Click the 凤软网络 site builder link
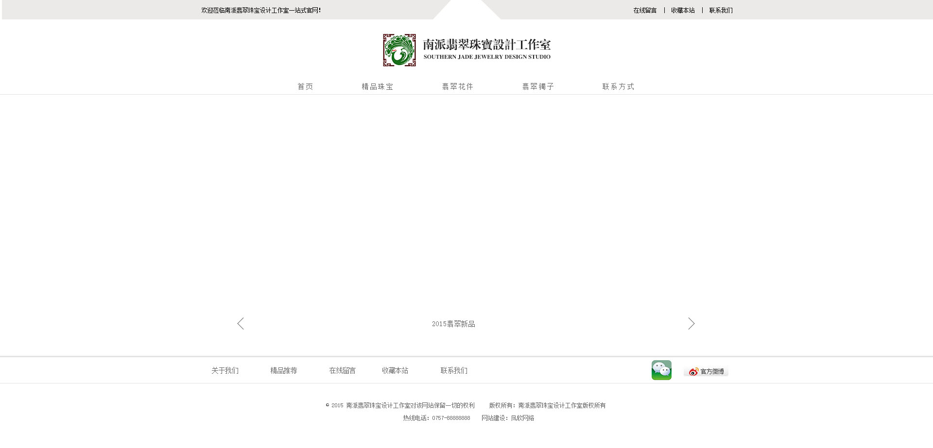 [522, 418]
